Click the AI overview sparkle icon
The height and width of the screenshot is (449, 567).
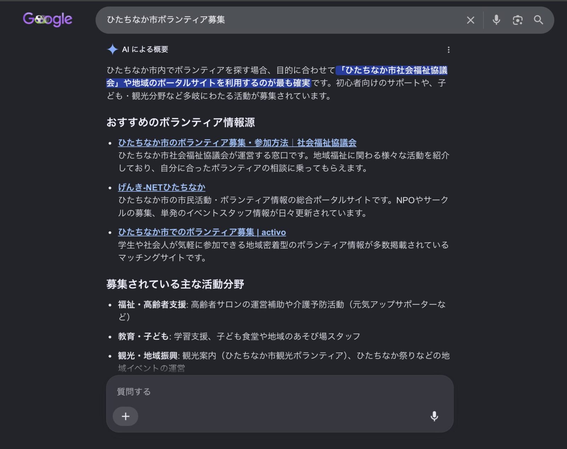(112, 49)
